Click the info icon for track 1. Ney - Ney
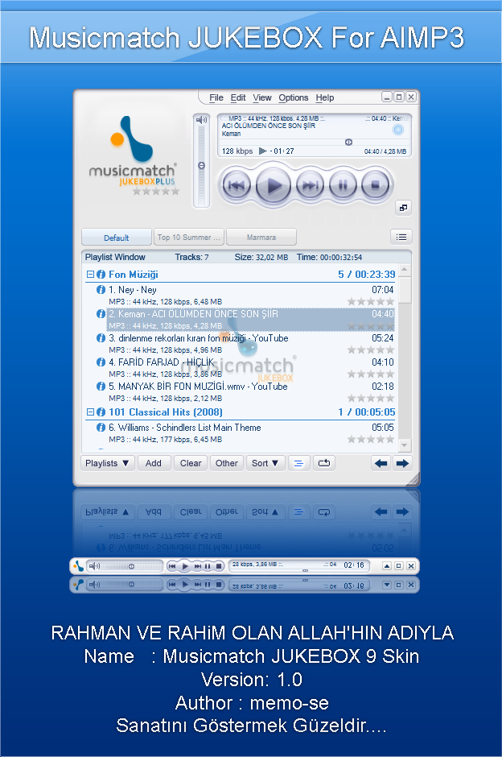Screen dimensions: 502x757 tap(101, 290)
